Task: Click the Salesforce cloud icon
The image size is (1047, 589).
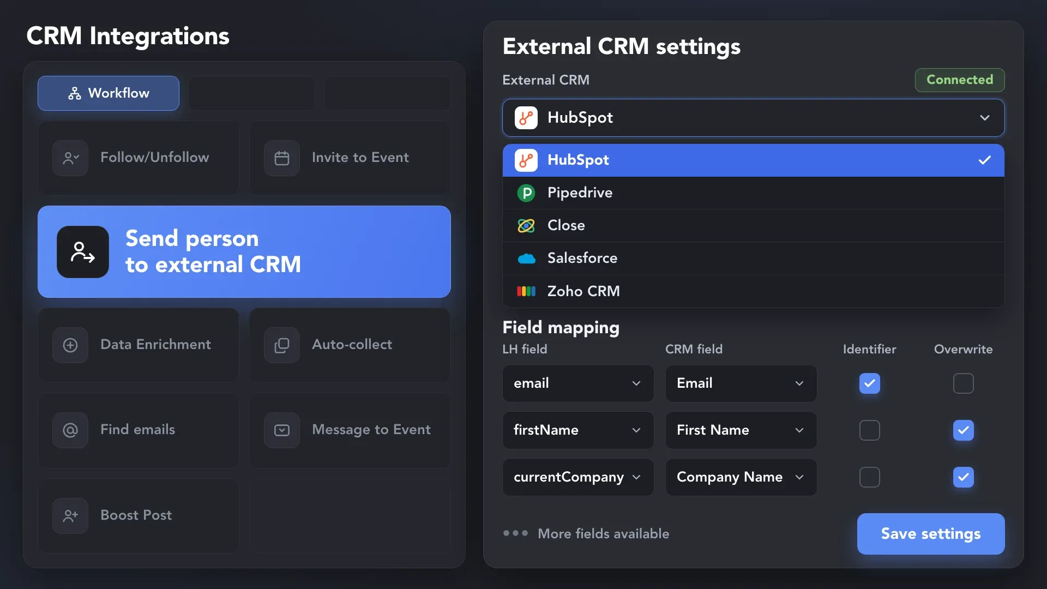Action: pos(526,259)
